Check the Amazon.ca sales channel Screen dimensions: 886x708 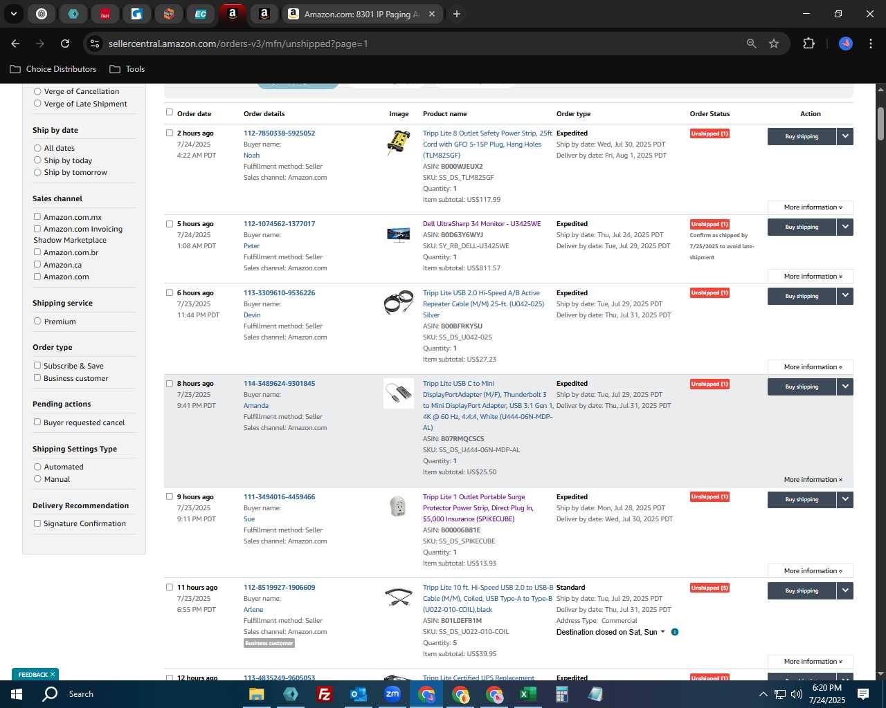coord(37,265)
